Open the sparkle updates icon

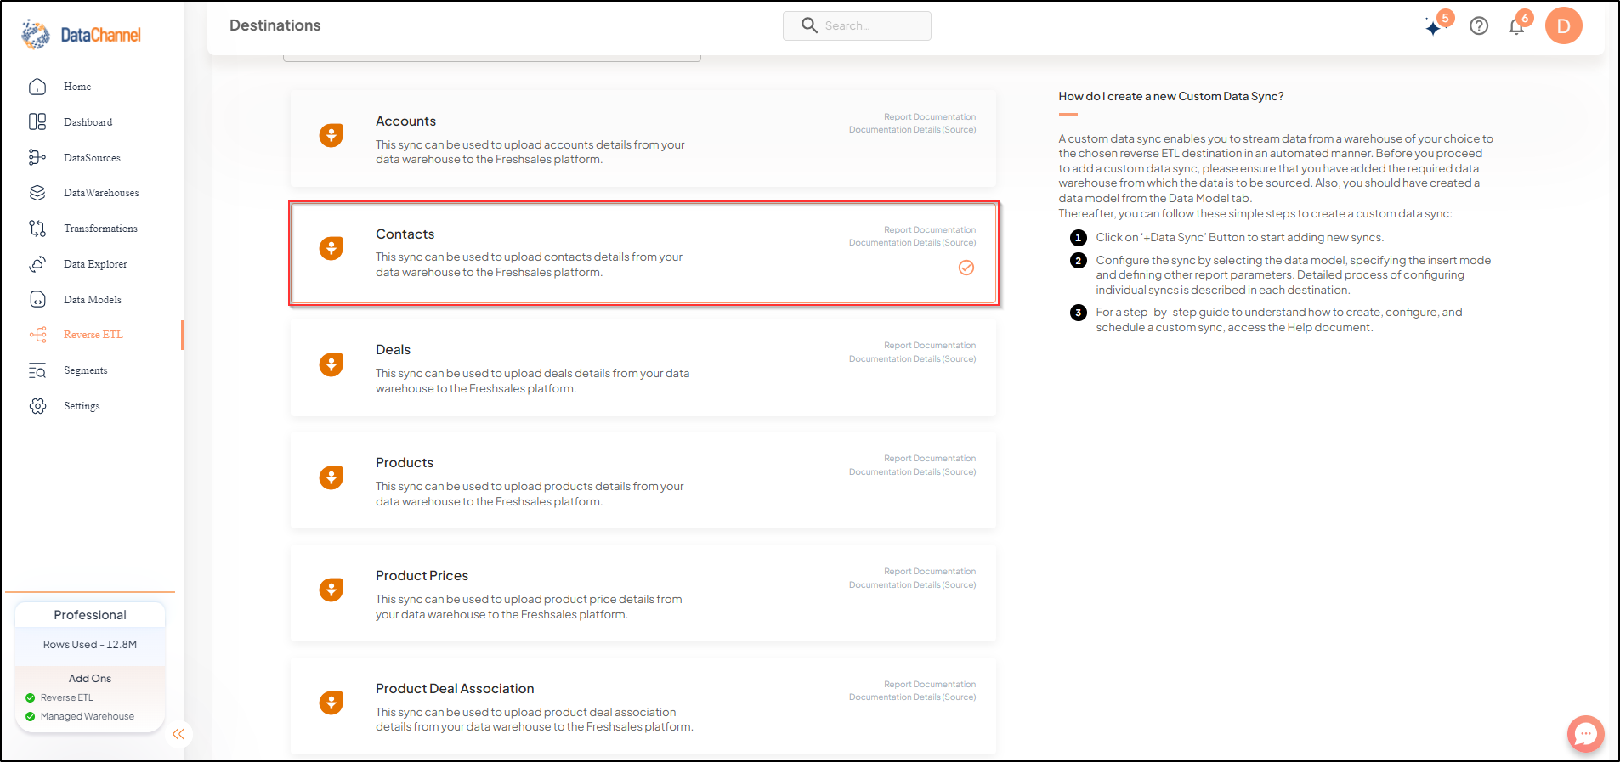[1434, 27]
